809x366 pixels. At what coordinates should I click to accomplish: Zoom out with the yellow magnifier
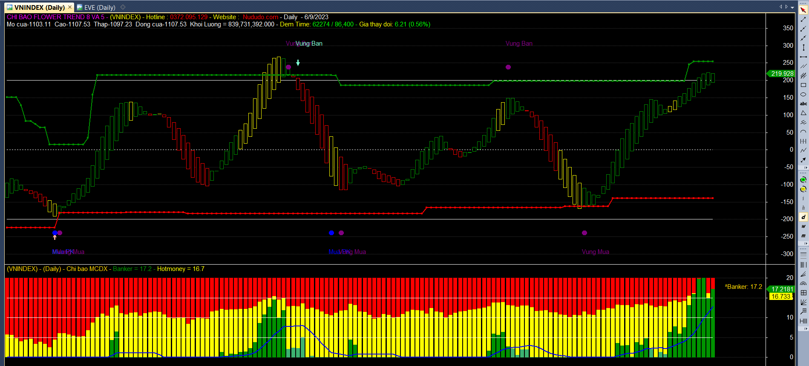pos(803,189)
